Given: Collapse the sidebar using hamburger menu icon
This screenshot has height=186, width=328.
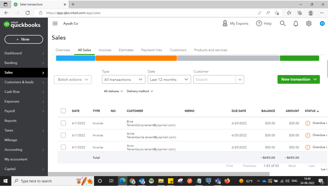Looking at the screenshot, I should pyautogui.click(x=55, y=24).
